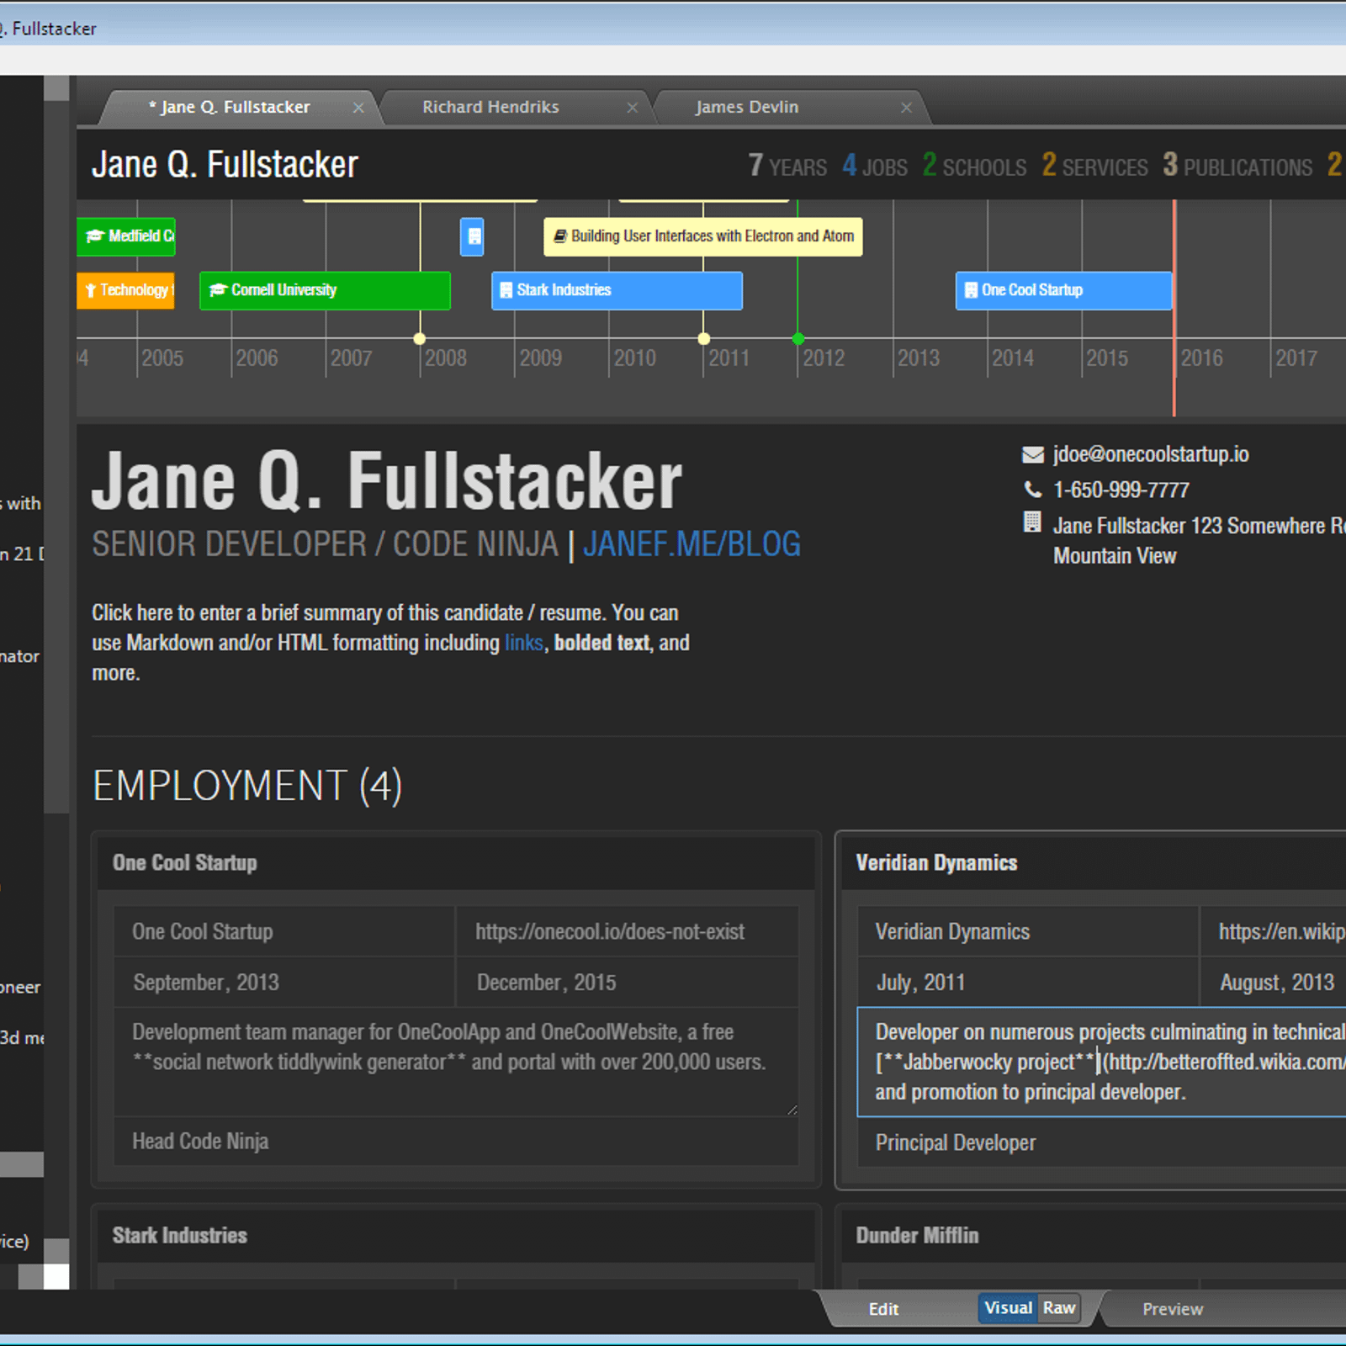Edit July, 2011 start date
Image resolution: width=1346 pixels, height=1346 pixels.
[x=1028, y=983]
